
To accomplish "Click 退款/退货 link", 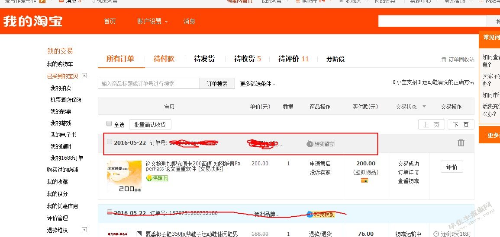I will point(320,234).
